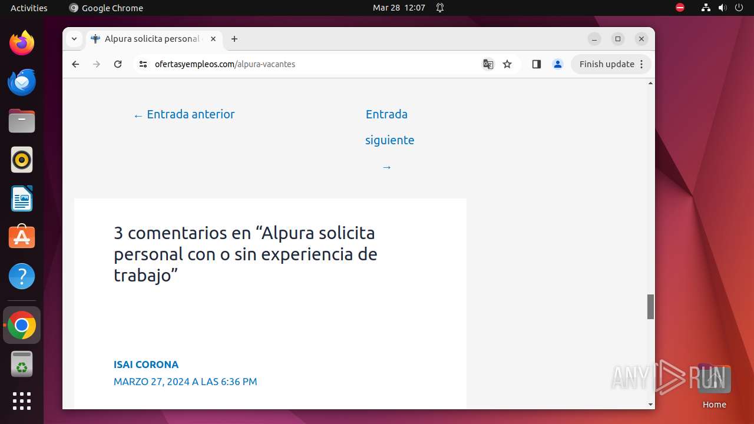Click the page vertical scrollbar thumb
754x424 pixels.
pyautogui.click(x=651, y=307)
